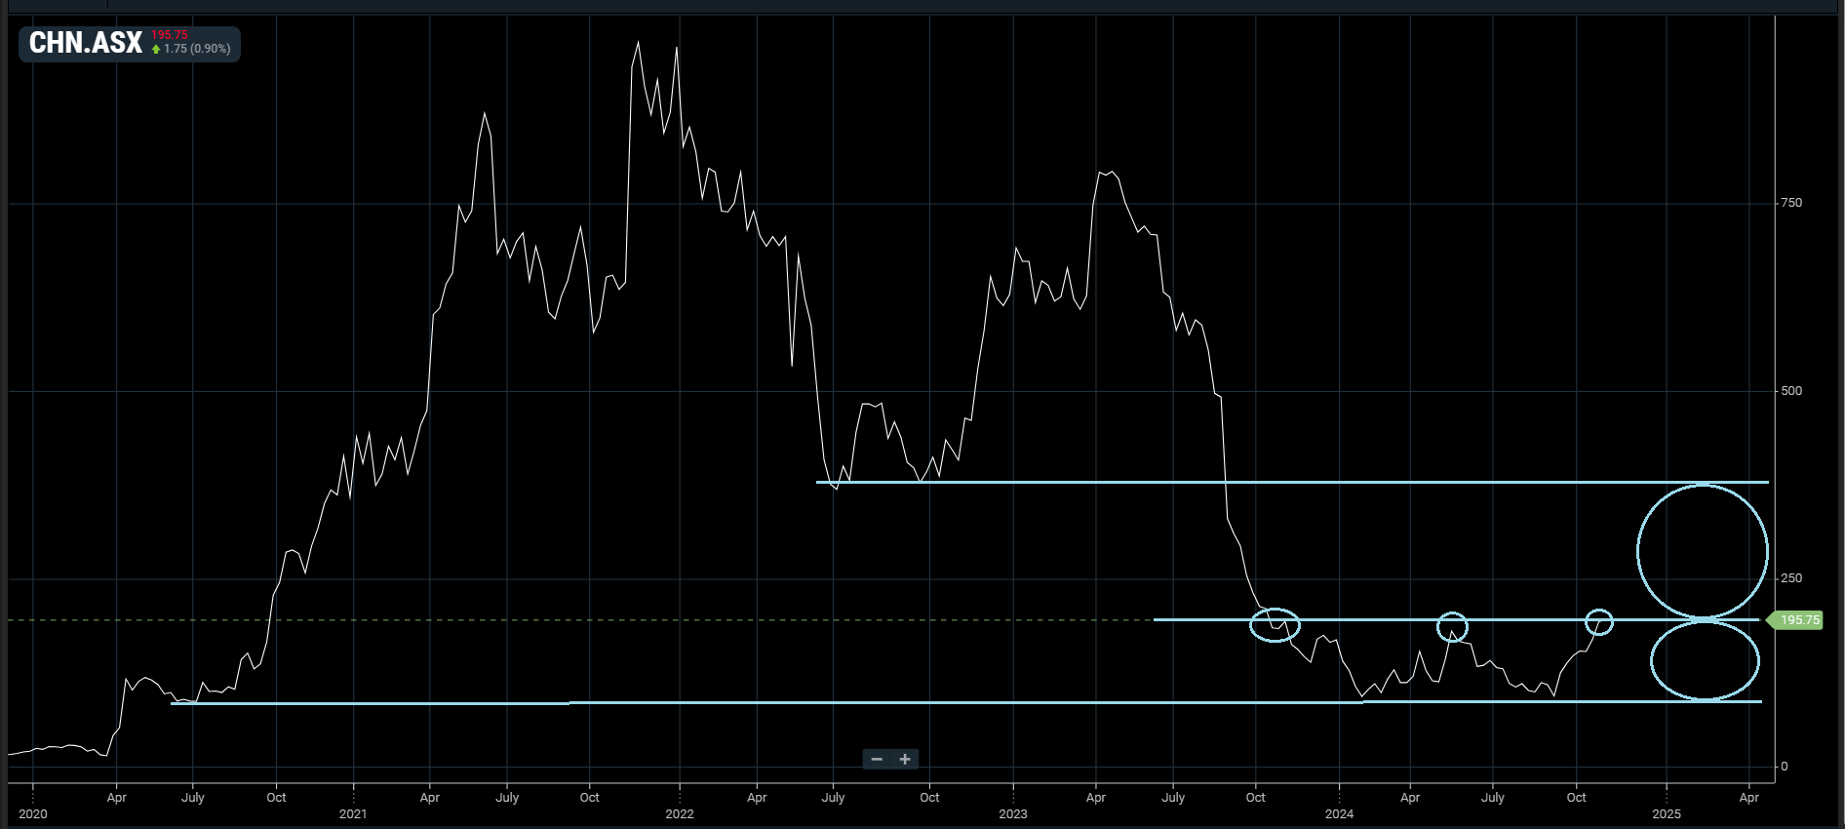Click the 750 price axis label
Viewport: 1845px width, 829px height.
pos(1791,203)
